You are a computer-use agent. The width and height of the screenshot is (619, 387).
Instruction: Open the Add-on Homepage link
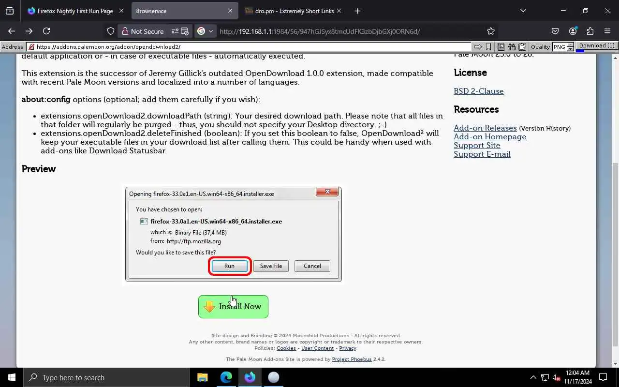tap(490, 136)
